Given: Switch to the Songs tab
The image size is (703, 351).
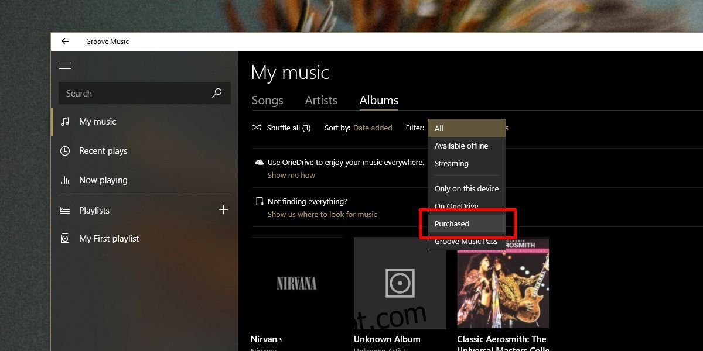Looking at the screenshot, I should point(268,101).
